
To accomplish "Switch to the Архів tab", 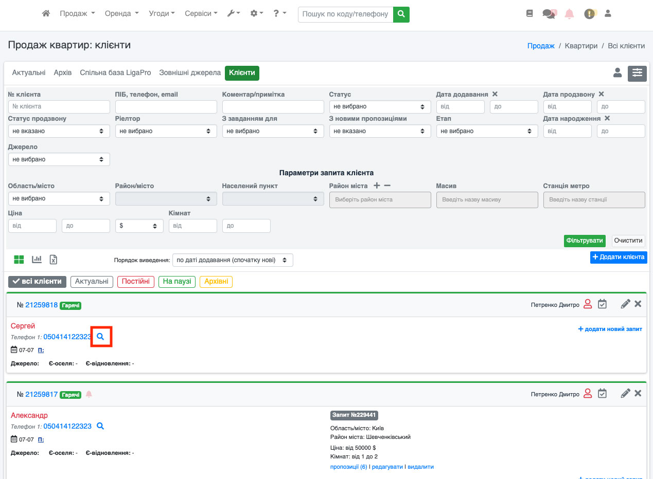I will tap(63, 73).
